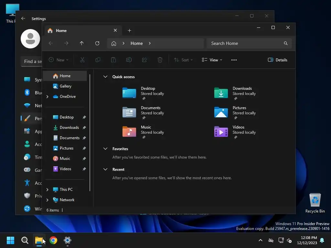Click the home icon in address bar

[114, 44]
